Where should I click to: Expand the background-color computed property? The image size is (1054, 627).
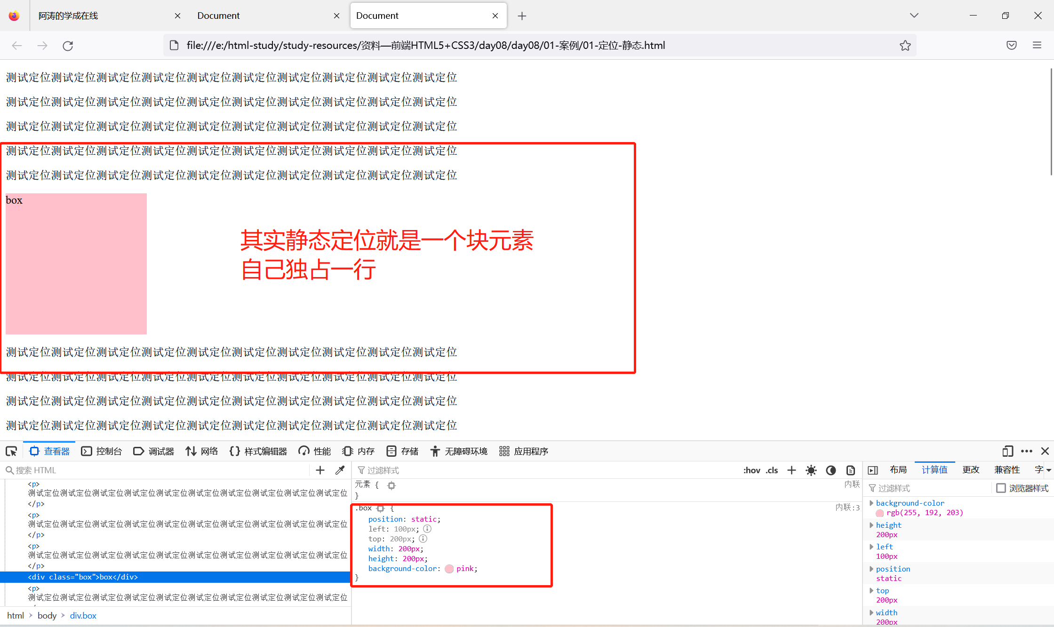pyautogui.click(x=871, y=503)
